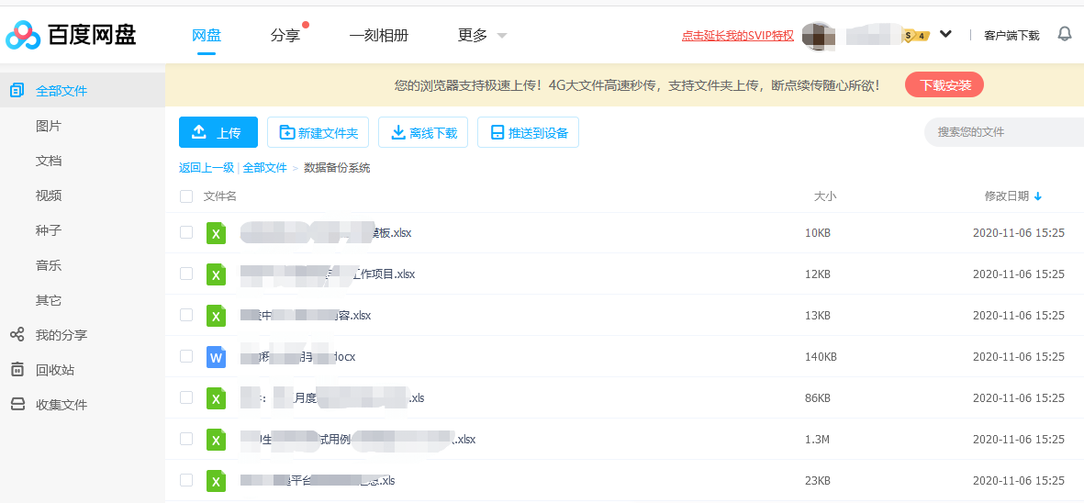Select 音乐 in the sidebar
This screenshot has height=503, width=1084.
click(x=49, y=265)
